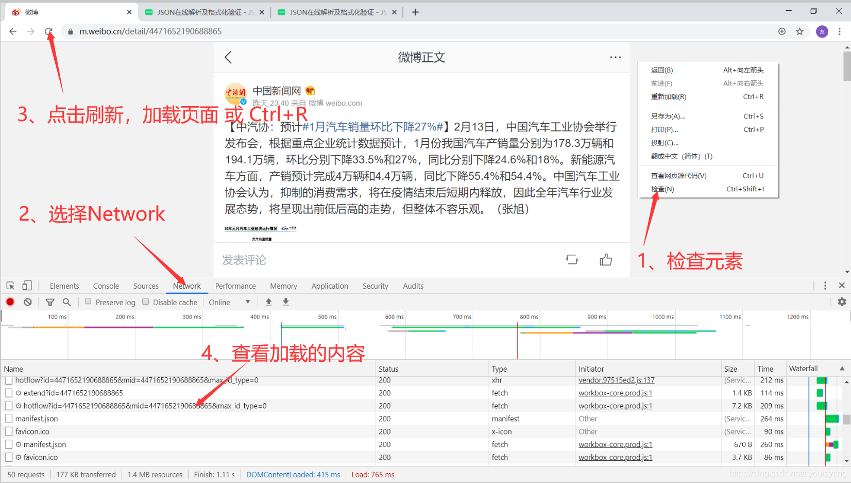The image size is (851, 483).
Task: Choose 查看网页源代码(V) in context menu
Action: (707, 176)
